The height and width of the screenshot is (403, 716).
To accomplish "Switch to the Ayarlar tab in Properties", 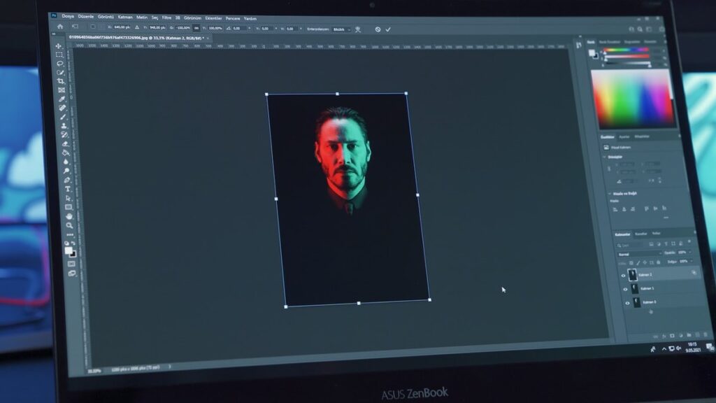I will point(624,136).
